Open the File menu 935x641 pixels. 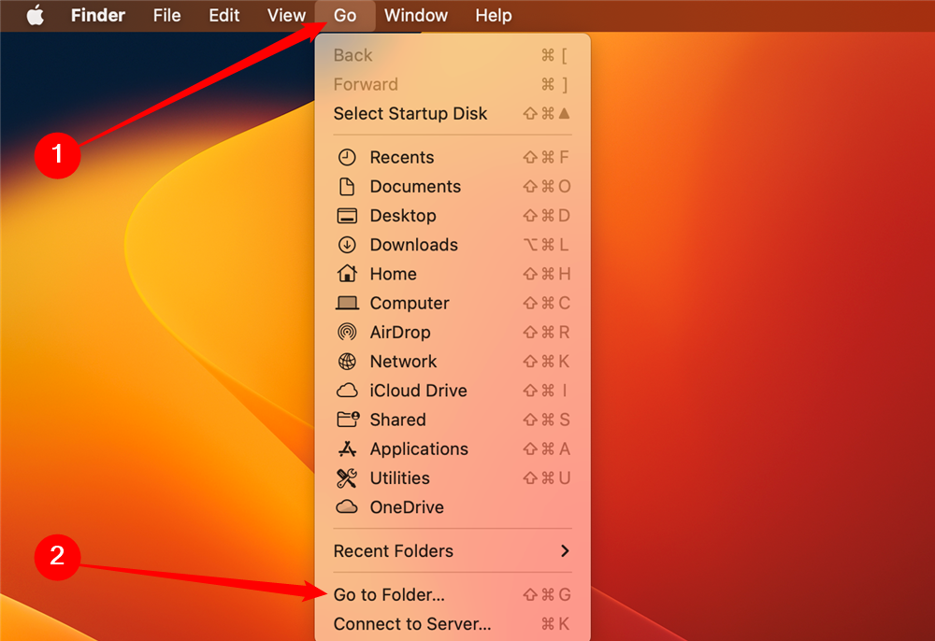[167, 16]
